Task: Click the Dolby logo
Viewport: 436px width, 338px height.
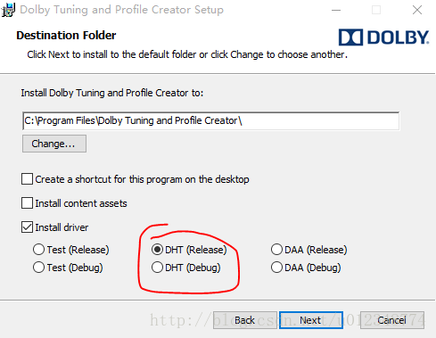Action: pos(383,37)
